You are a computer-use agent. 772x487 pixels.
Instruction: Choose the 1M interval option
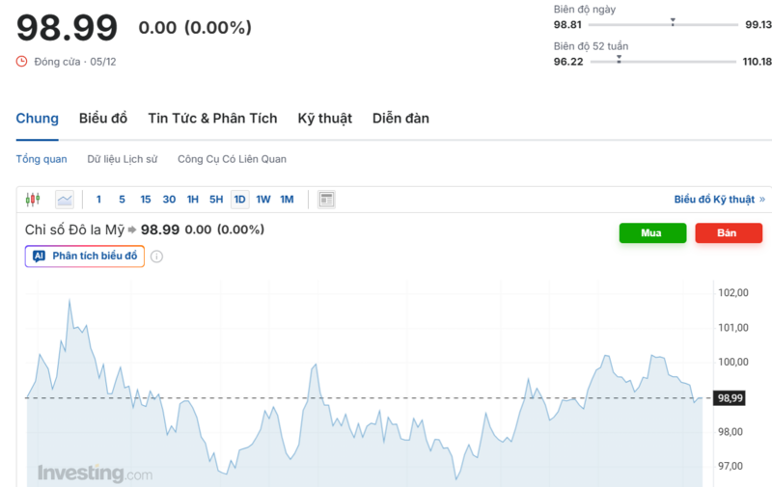[x=287, y=200]
